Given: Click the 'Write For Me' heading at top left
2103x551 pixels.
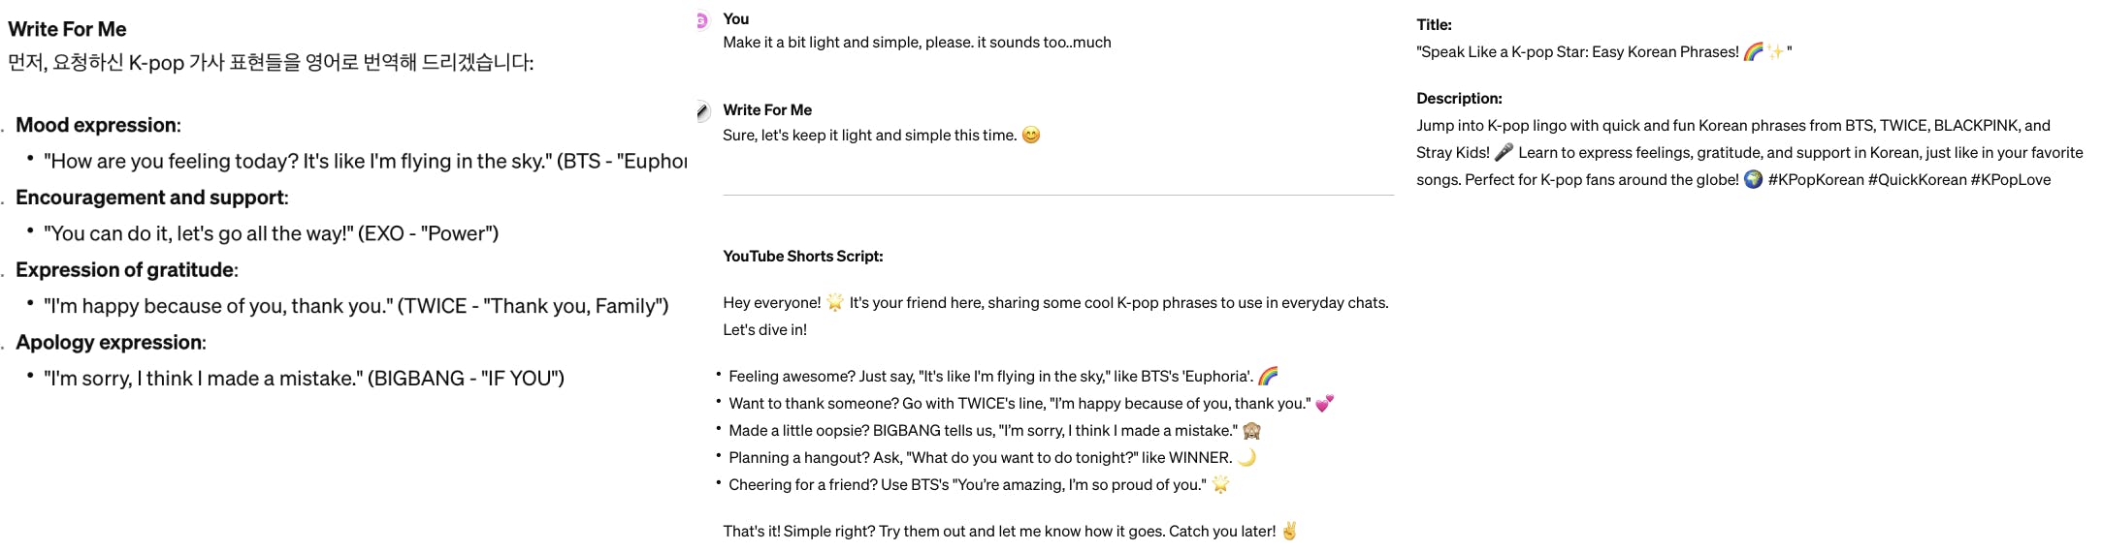Looking at the screenshot, I should tap(67, 29).
